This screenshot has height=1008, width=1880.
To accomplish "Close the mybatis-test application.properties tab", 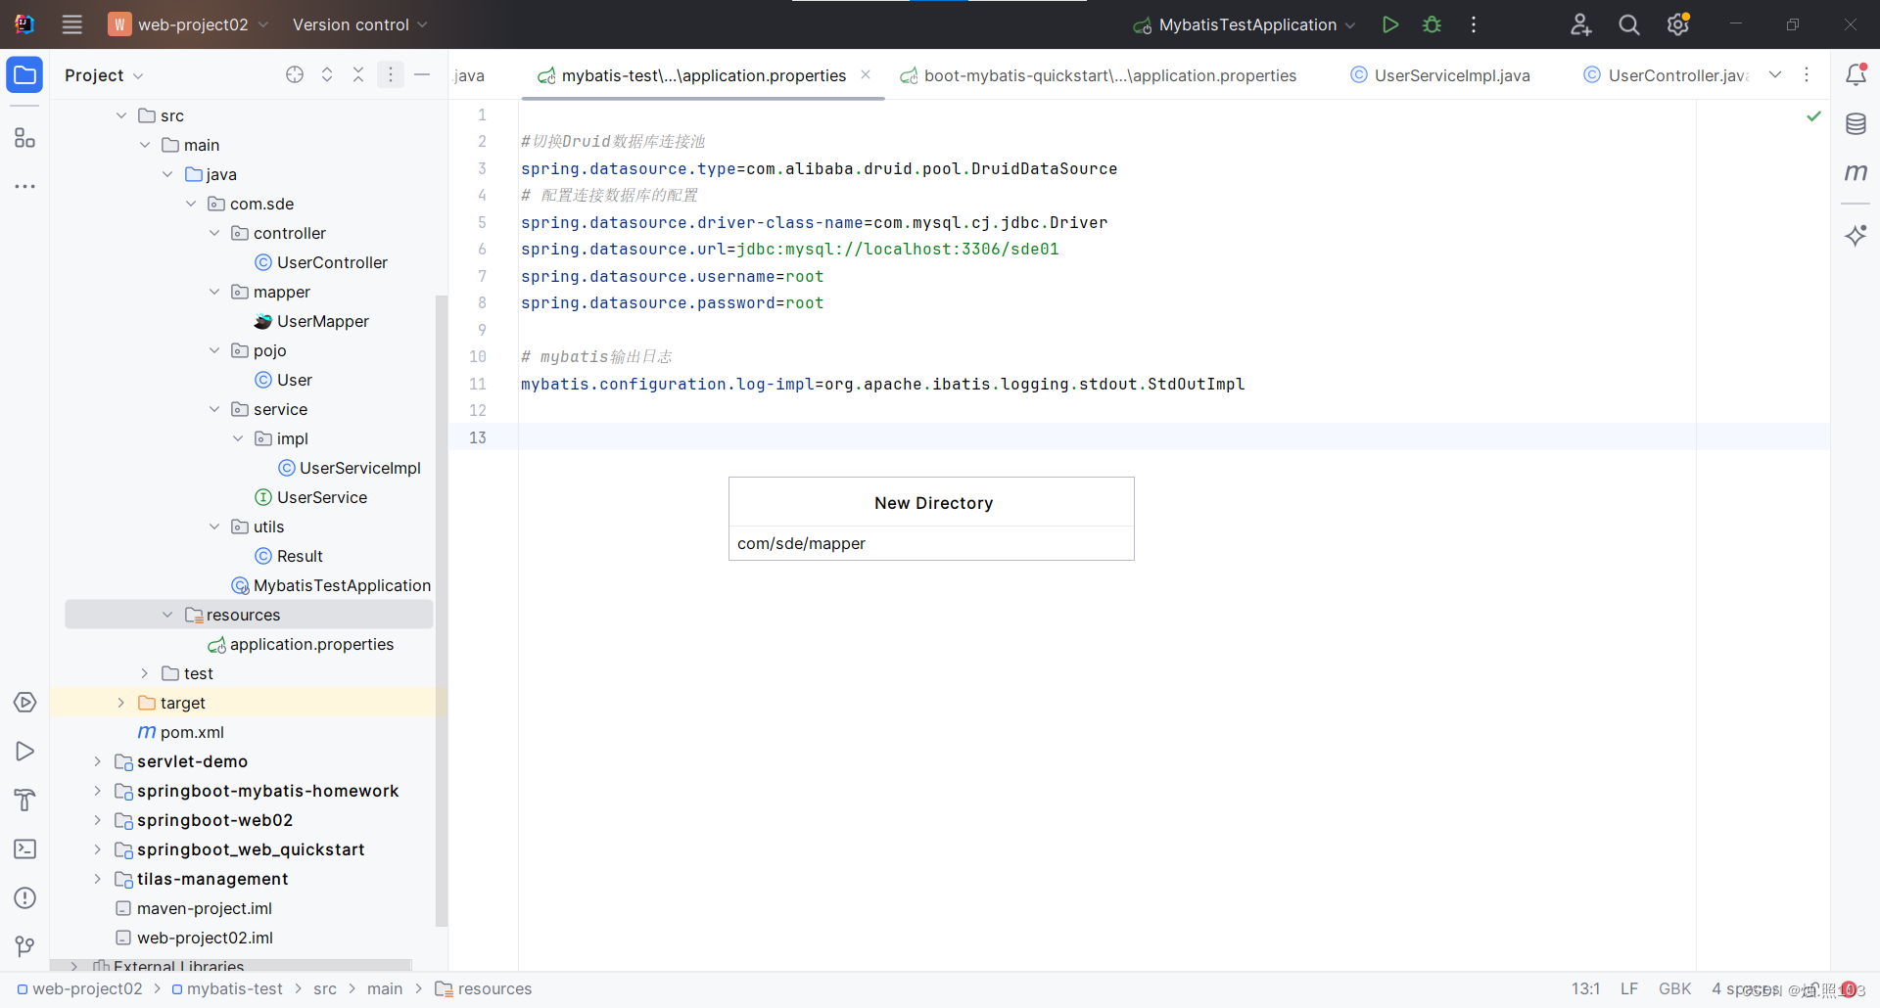I will pyautogui.click(x=866, y=74).
